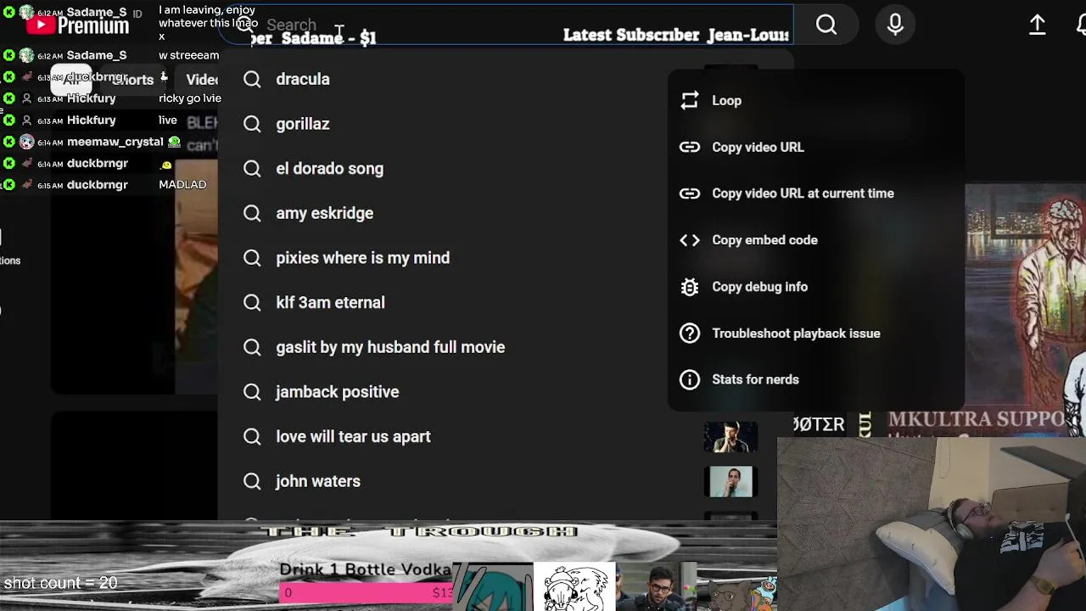The width and height of the screenshot is (1086, 611).
Task: Toggle Loop in the video context menu
Action: (816, 100)
